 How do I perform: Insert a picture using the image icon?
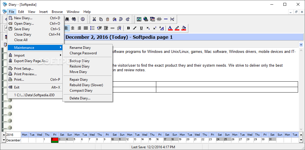(139, 19)
